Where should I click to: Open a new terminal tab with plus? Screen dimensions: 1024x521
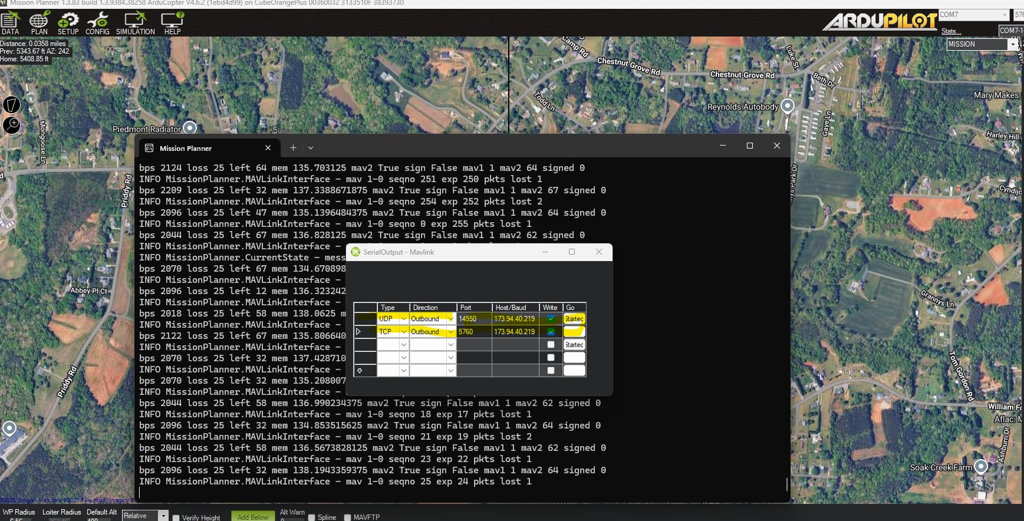point(293,148)
